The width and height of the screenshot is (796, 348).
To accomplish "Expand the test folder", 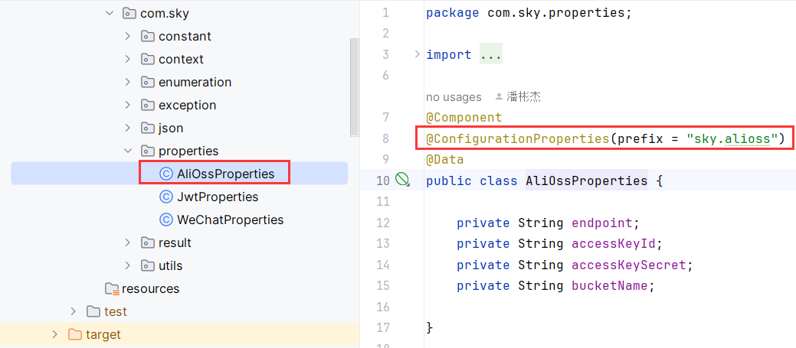I will (73, 311).
